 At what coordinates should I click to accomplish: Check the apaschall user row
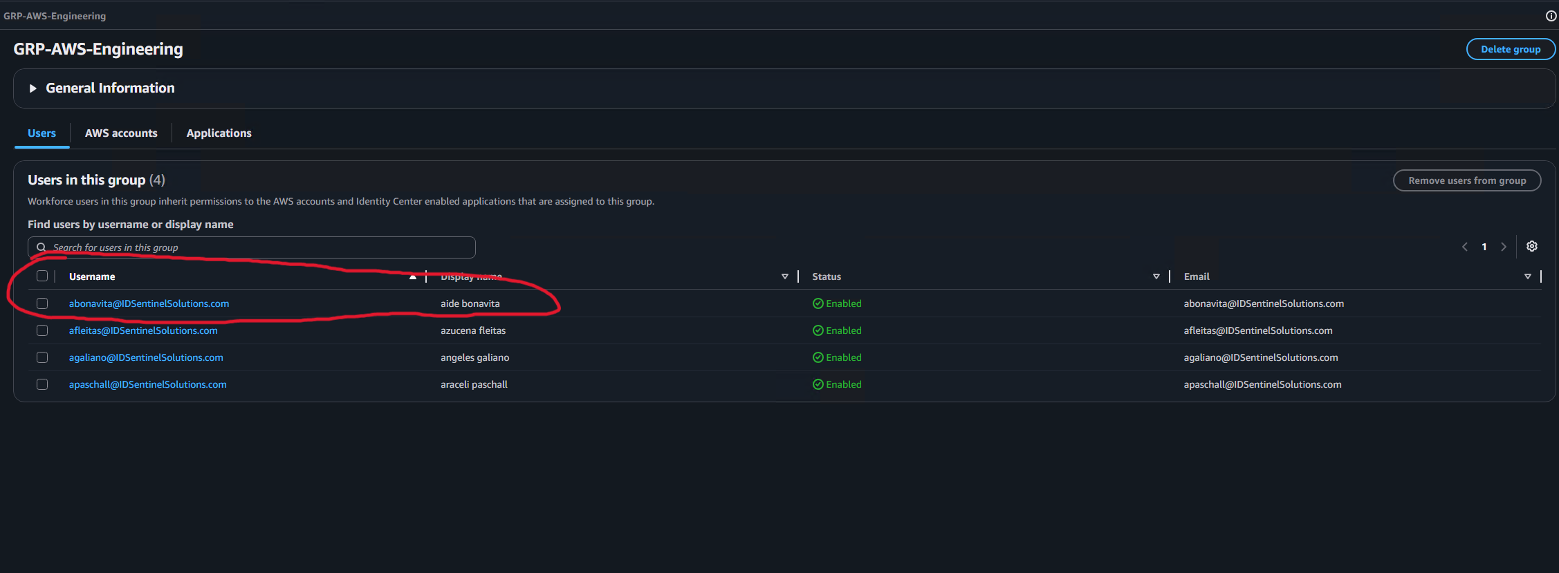pyautogui.click(x=42, y=384)
